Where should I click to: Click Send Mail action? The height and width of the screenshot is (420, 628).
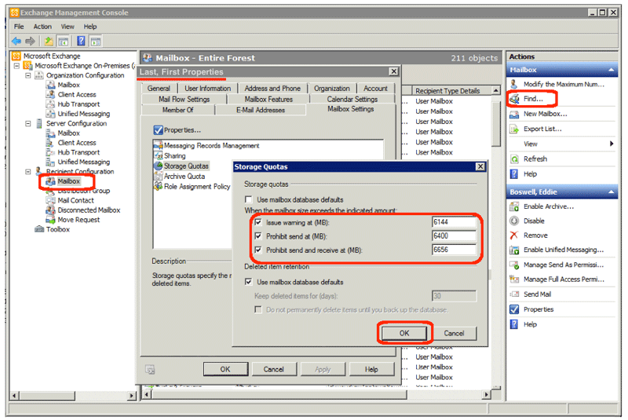(537, 294)
